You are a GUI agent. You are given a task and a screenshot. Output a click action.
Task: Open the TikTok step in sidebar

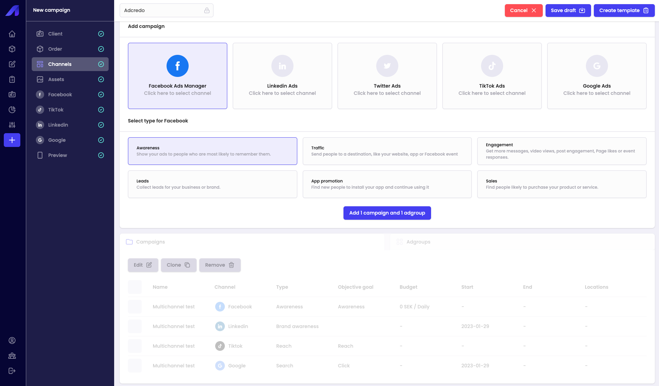tap(70, 110)
